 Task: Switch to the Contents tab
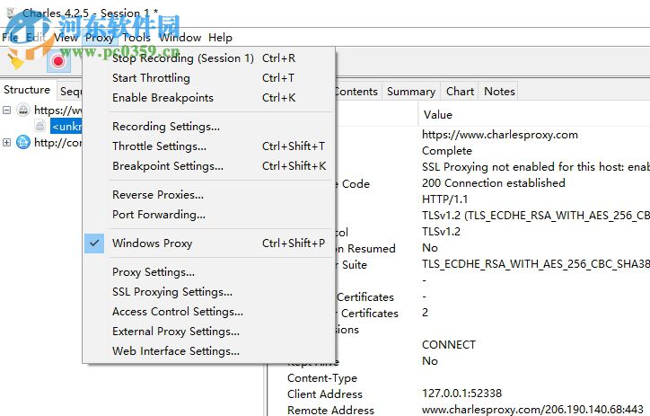tap(357, 92)
